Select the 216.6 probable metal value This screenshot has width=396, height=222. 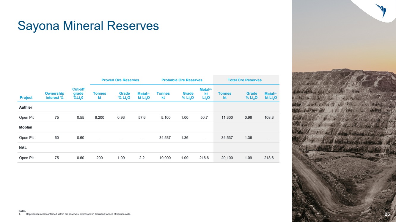coord(204,158)
